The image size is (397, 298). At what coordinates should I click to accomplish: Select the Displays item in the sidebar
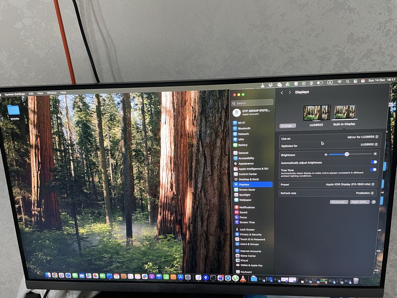(252, 184)
